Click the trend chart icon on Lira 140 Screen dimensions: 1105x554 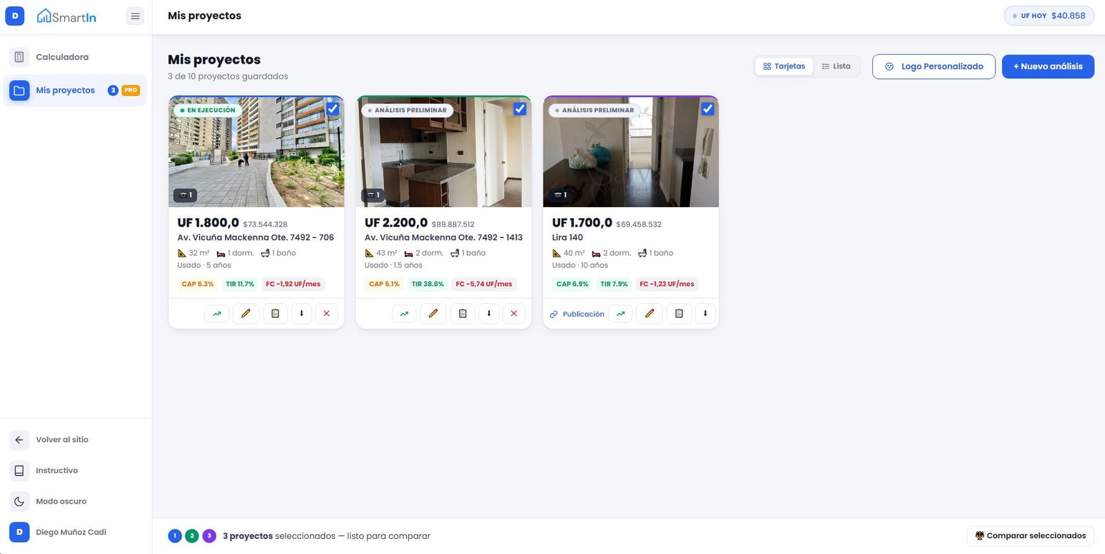click(x=620, y=314)
